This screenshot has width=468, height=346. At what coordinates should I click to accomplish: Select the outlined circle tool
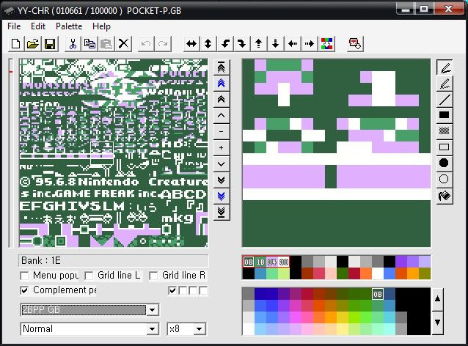445,180
